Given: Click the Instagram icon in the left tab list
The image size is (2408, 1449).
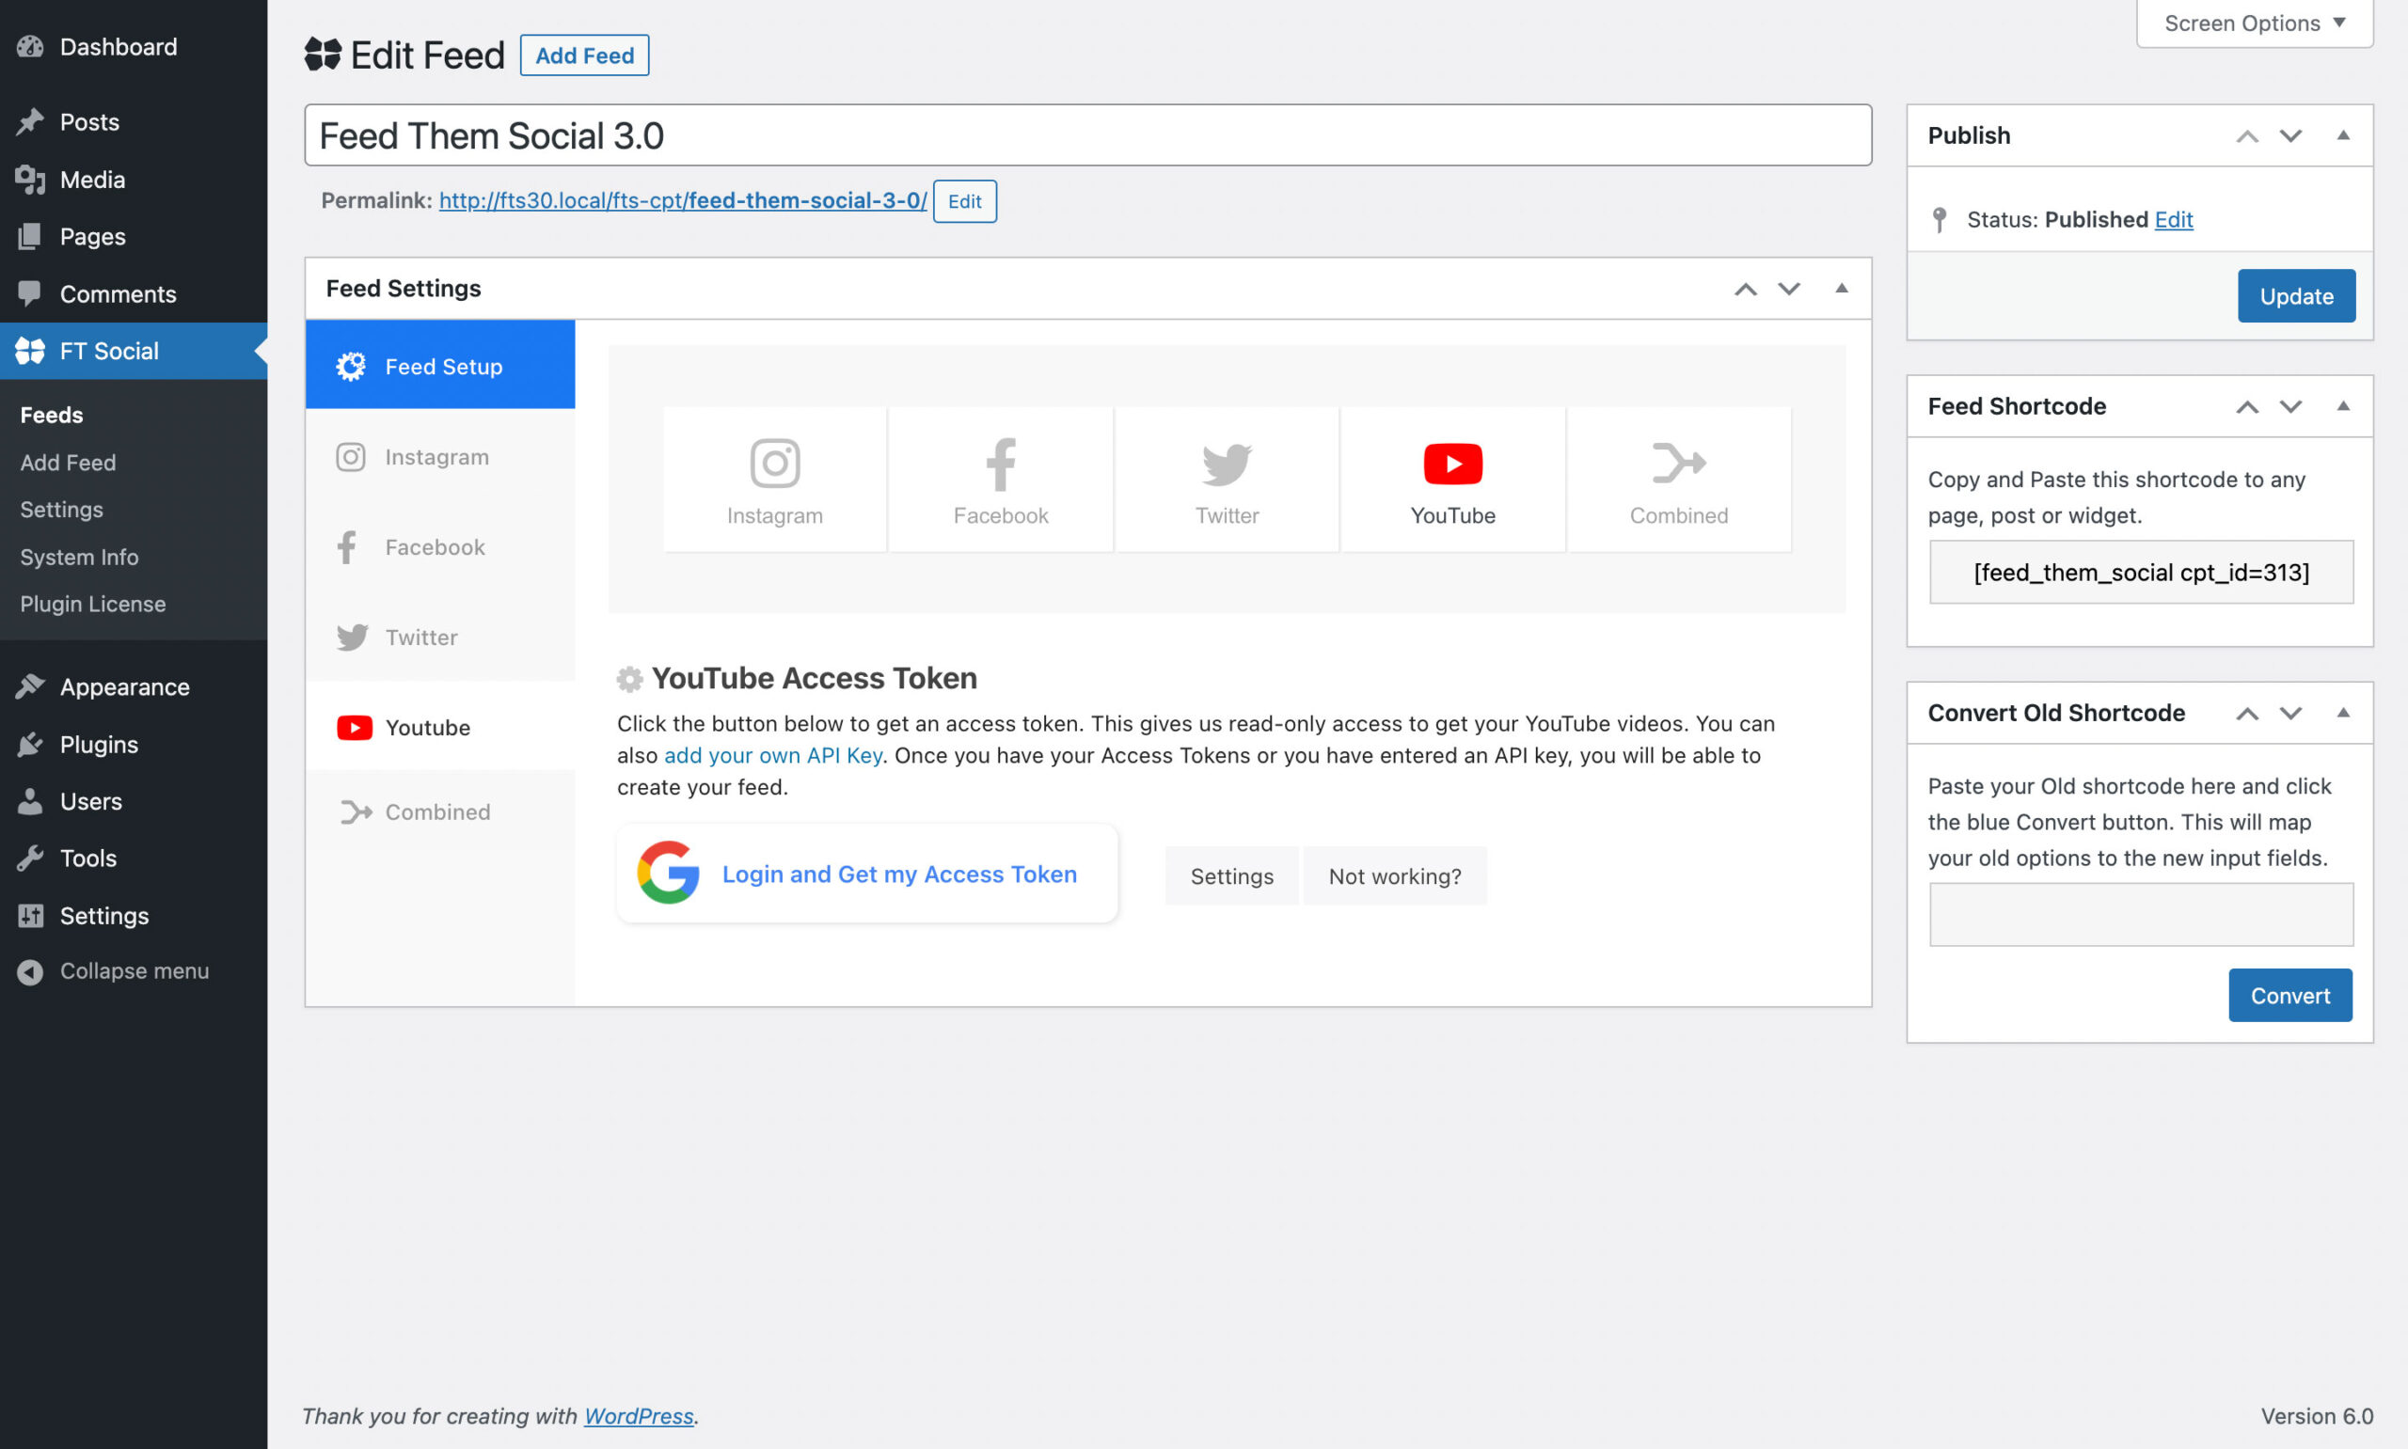Looking at the screenshot, I should 351,457.
